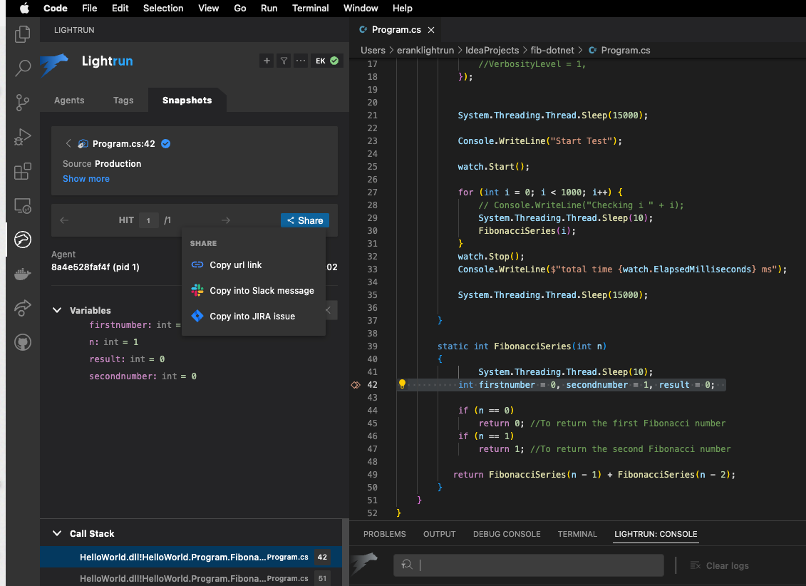Viewport: 806px width, 586px height.
Task: Click the plus icon in Lightrun header
Action: [267, 61]
